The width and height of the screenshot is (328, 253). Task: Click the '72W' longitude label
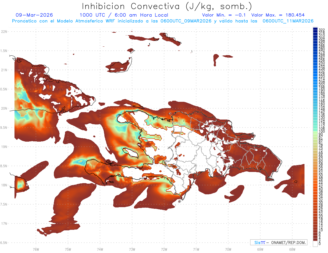coord(164,249)
